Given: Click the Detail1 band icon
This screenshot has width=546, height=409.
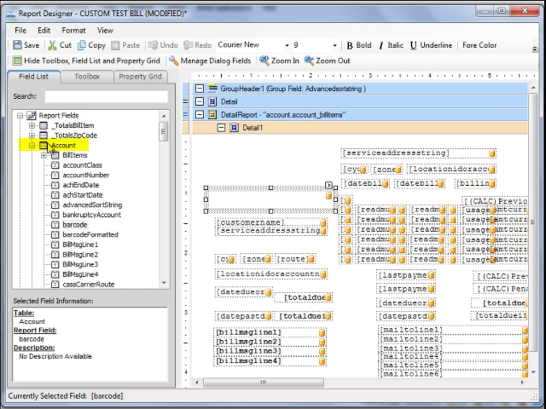Looking at the screenshot, I should 234,128.
